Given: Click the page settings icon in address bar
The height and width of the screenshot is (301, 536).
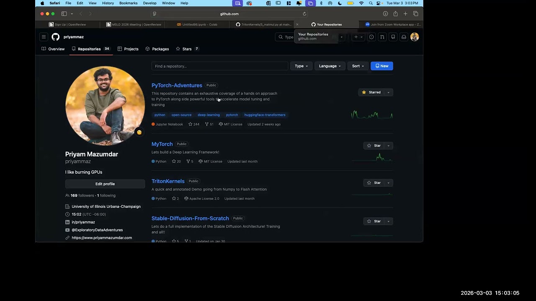Looking at the screenshot, I should coord(155,14).
